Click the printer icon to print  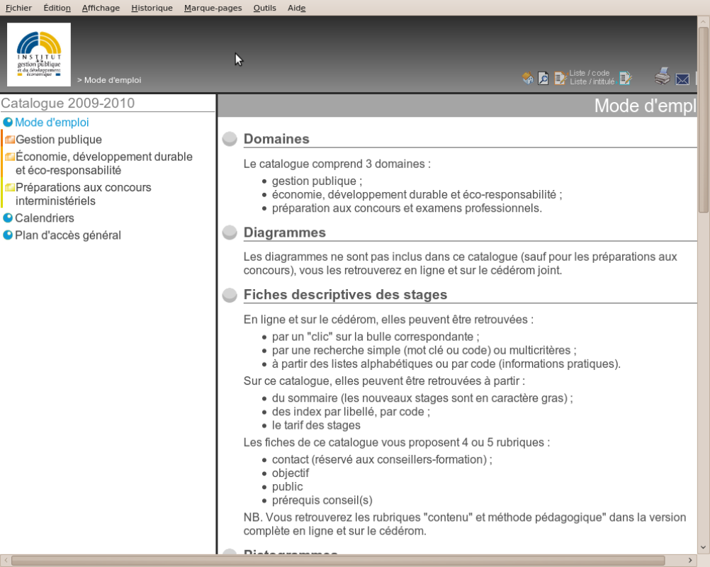[663, 76]
